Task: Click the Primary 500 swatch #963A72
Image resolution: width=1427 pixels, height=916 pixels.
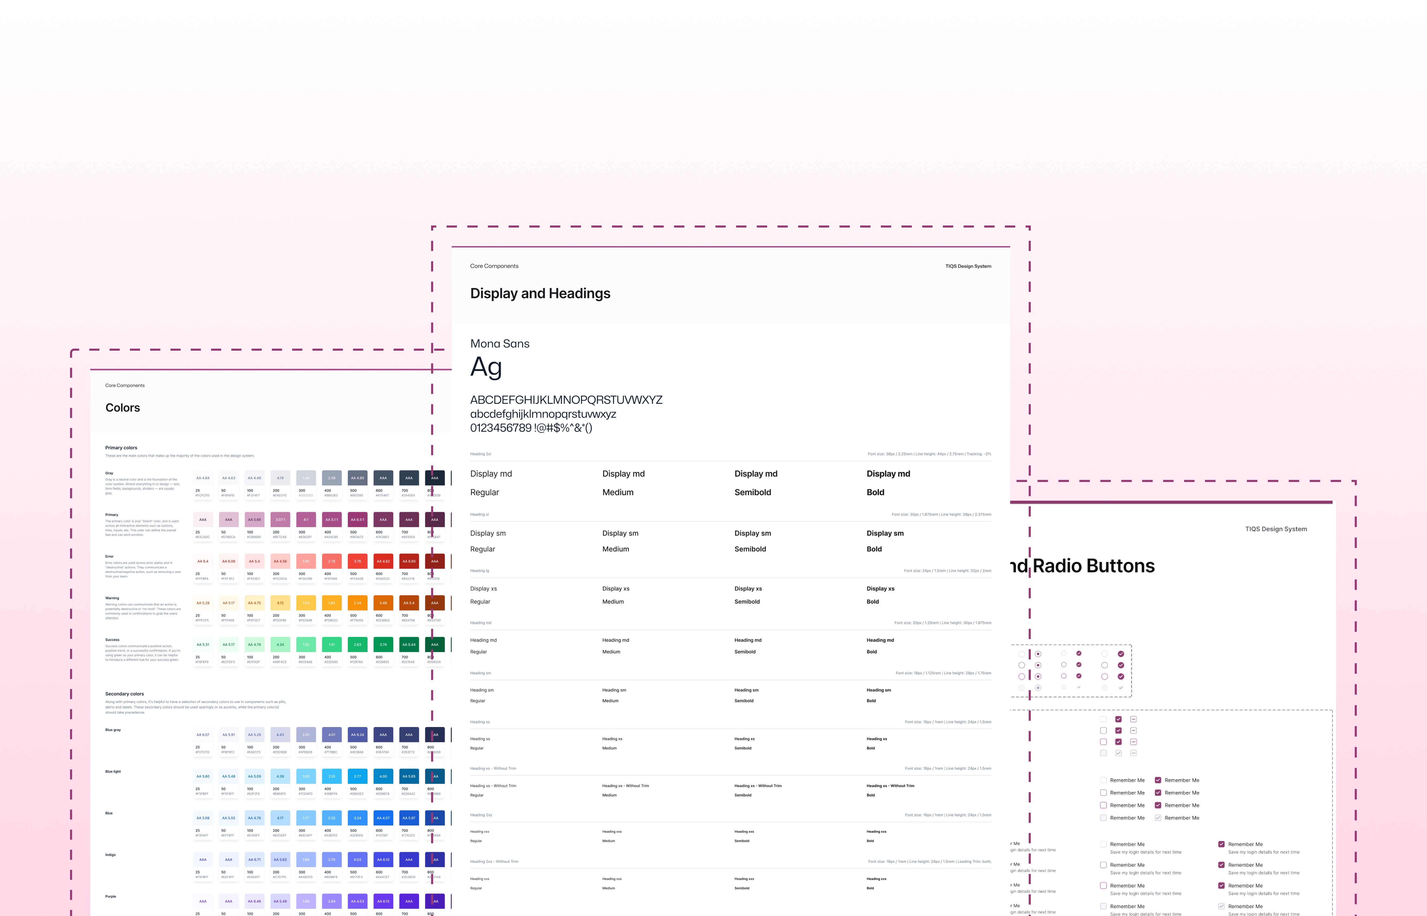Action: tap(357, 519)
